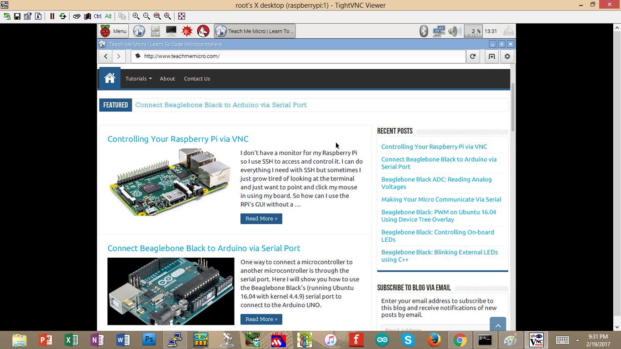The image size is (621, 349).
Task: Toggle the Alt key in the TightVNC toolbar
Action: click(108, 16)
